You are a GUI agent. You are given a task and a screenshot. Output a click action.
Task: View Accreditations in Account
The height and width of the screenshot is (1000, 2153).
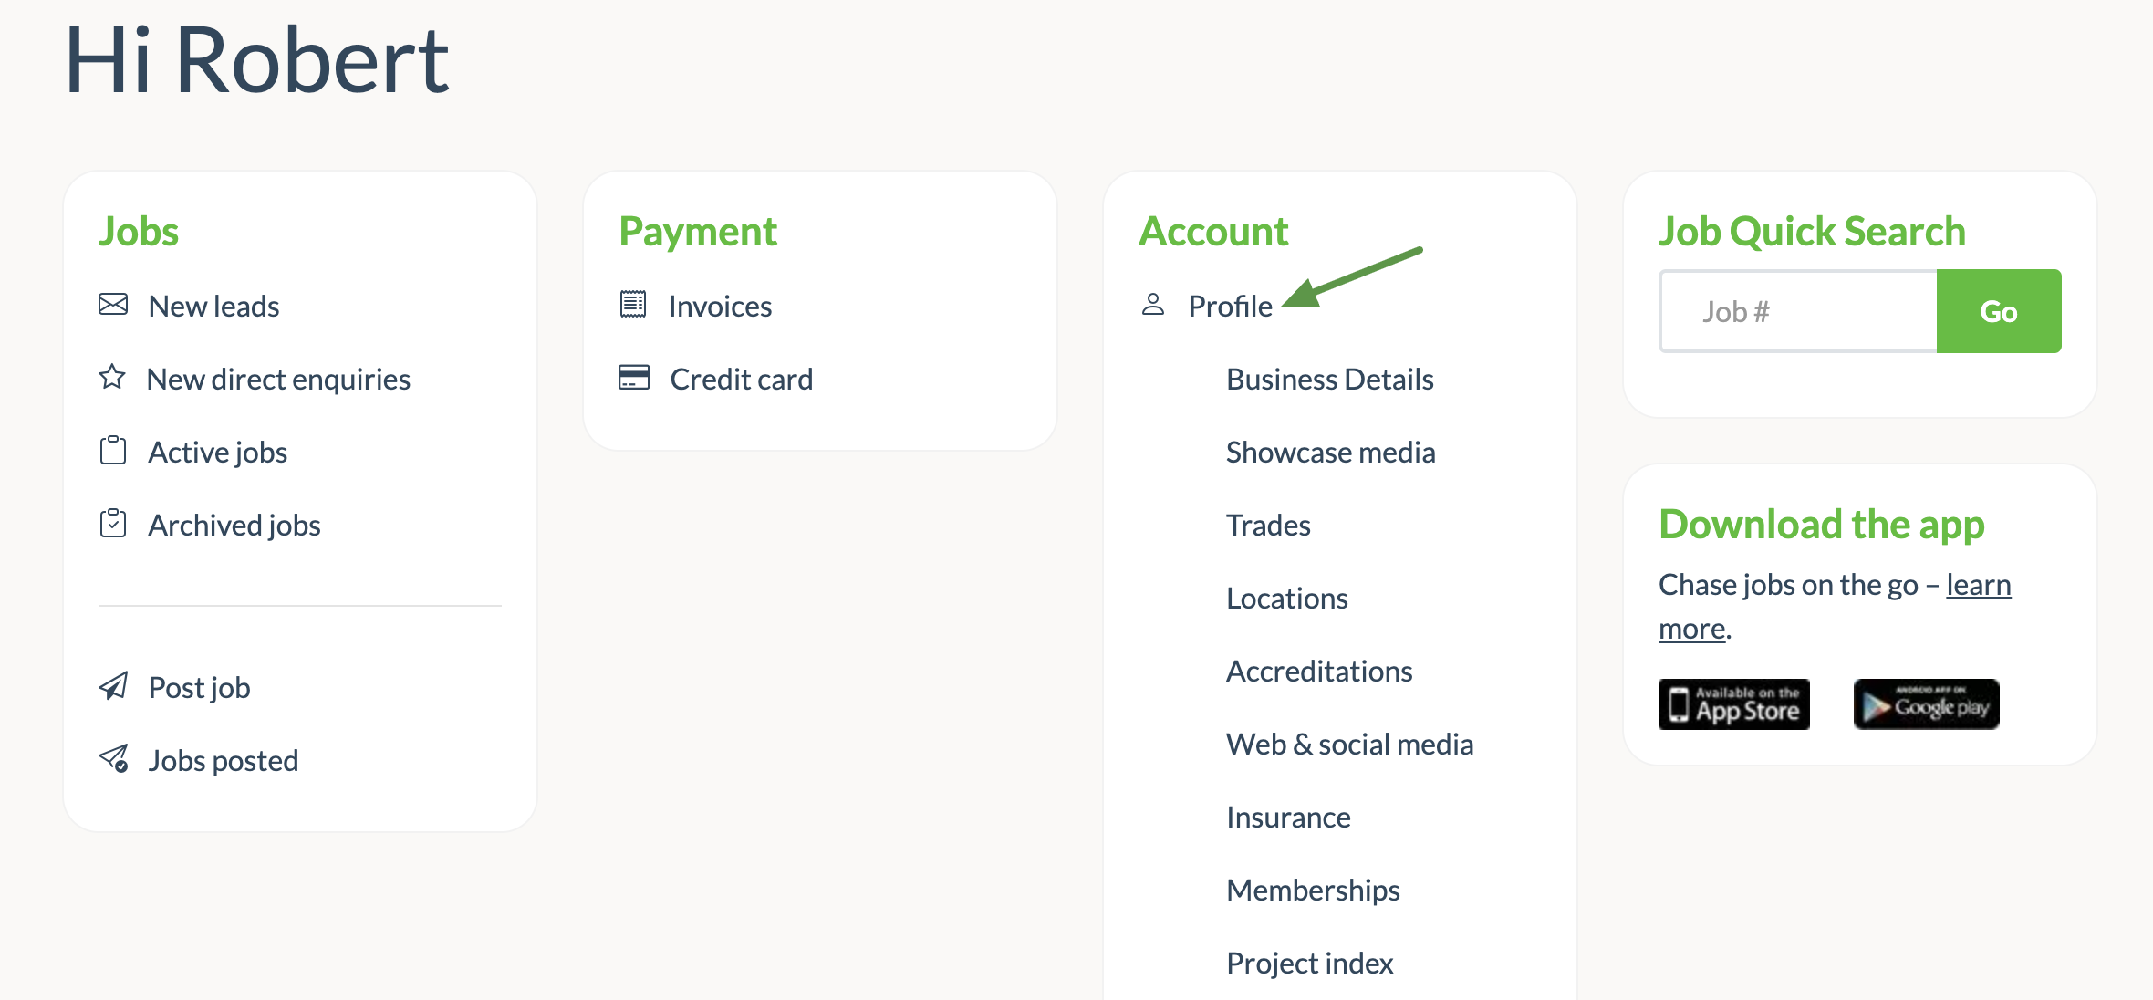pyautogui.click(x=1318, y=672)
